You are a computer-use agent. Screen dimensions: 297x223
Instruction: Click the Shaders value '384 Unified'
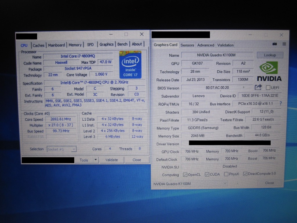coord(201,112)
